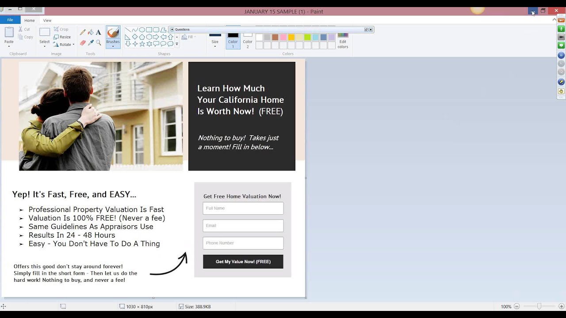Pick the Four-point star shape
The width and height of the screenshot is (566, 318).
pyautogui.click(x=135, y=44)
